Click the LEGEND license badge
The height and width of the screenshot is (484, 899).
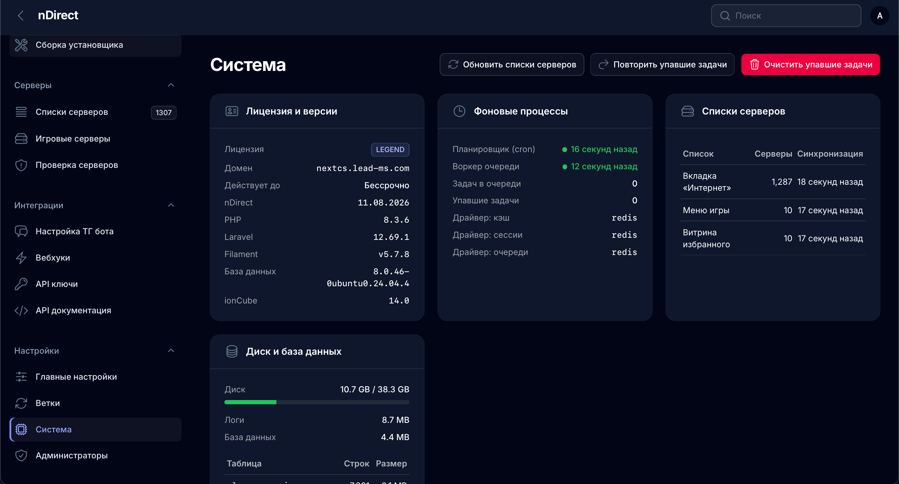pyautogui.click(x=390, y=150)
